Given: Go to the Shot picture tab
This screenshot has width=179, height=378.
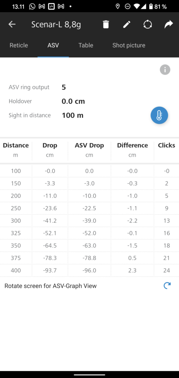Looking at the screenshot, I should [x=129, y=45].
